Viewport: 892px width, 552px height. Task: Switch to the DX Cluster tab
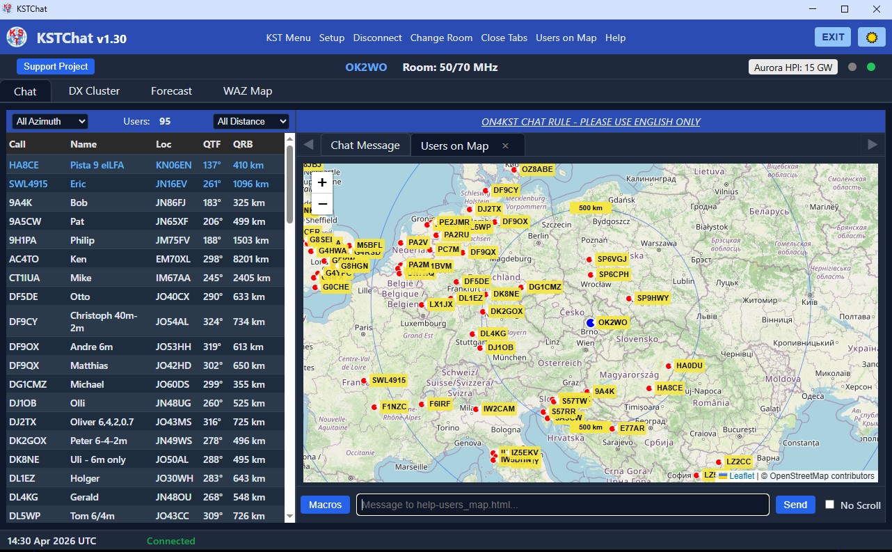click(x=94, y=91)
